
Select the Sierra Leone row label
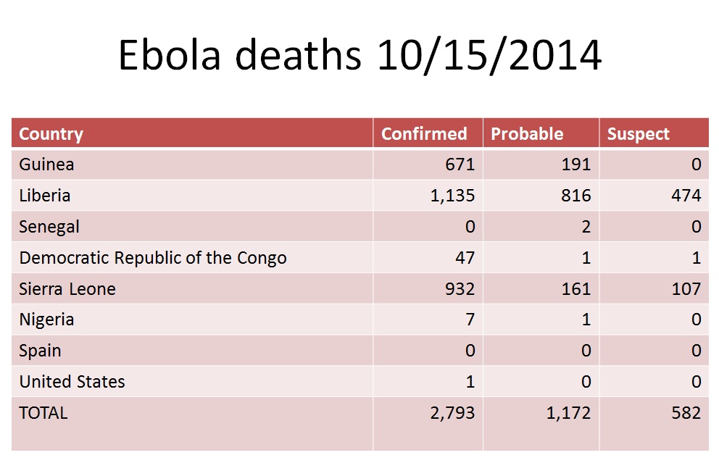click(x=67, y=289)
